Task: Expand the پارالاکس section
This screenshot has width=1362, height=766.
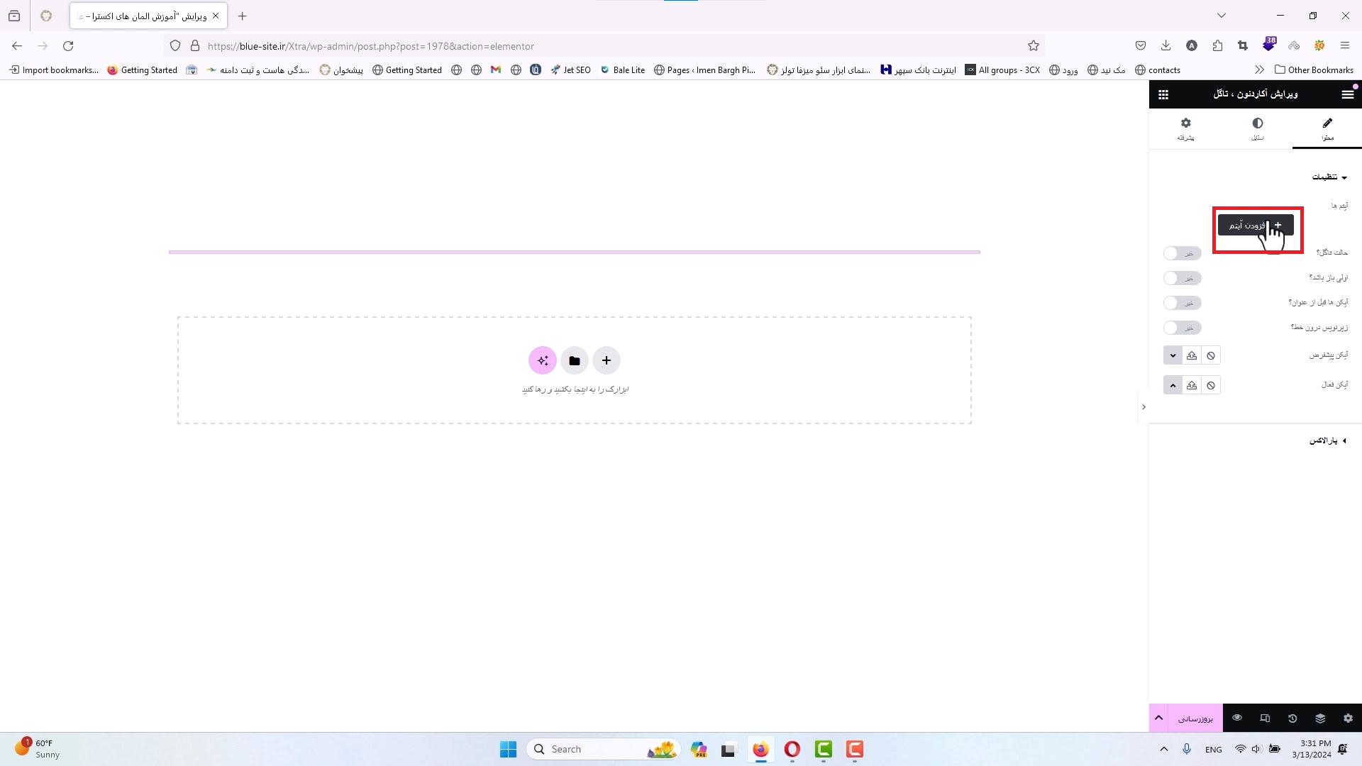Action: (x=1328, y=440)
